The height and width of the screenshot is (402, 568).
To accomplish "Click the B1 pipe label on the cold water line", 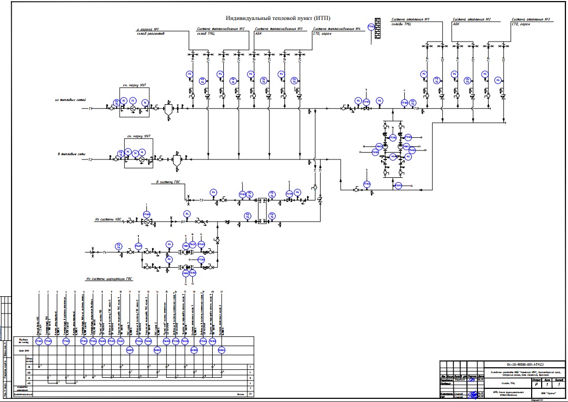I will (x=183, y=222).
